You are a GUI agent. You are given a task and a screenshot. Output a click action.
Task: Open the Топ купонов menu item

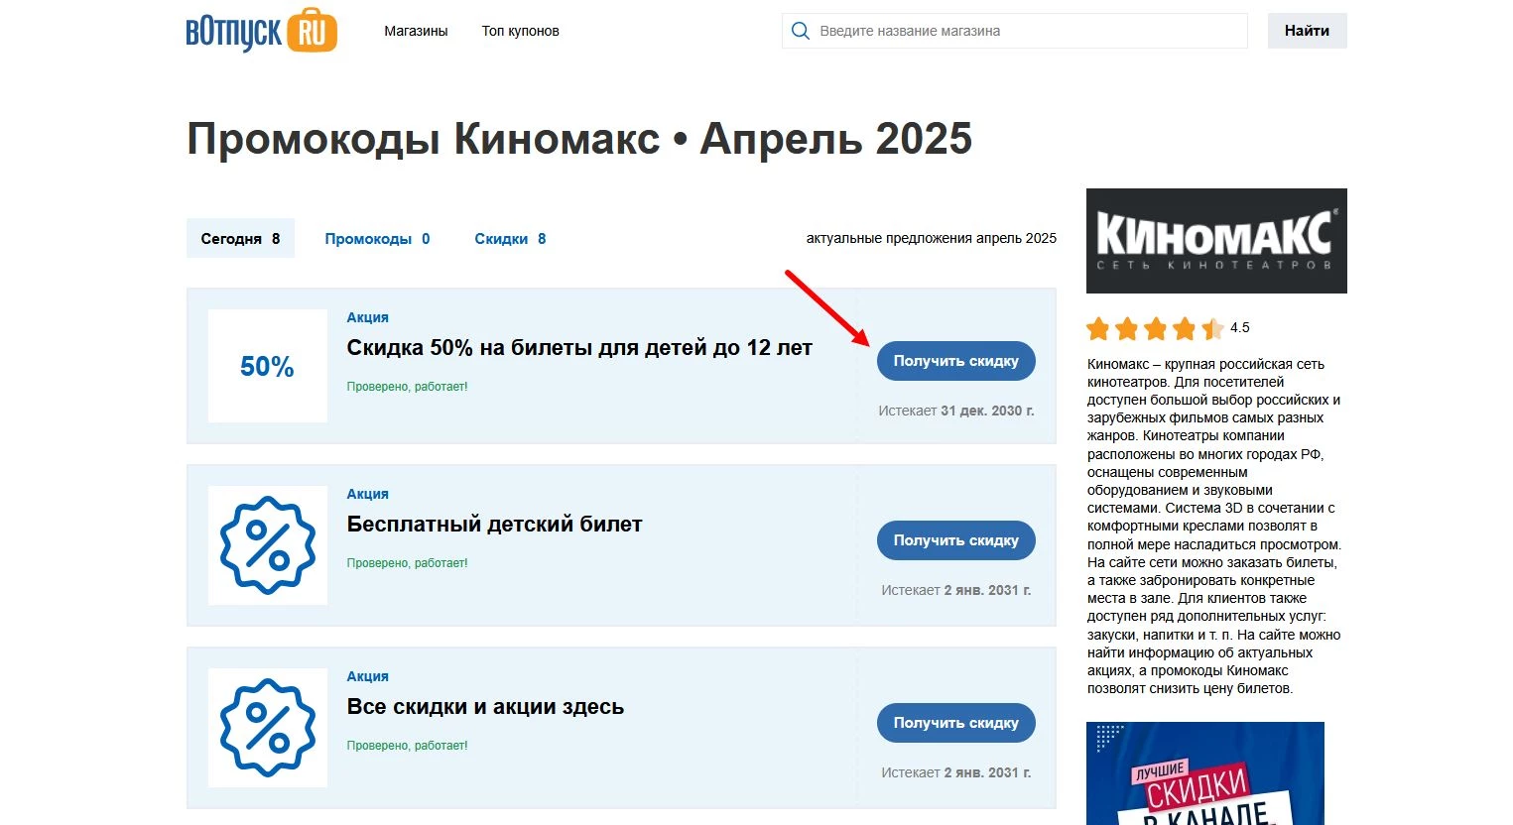click(x=520, y=31)
